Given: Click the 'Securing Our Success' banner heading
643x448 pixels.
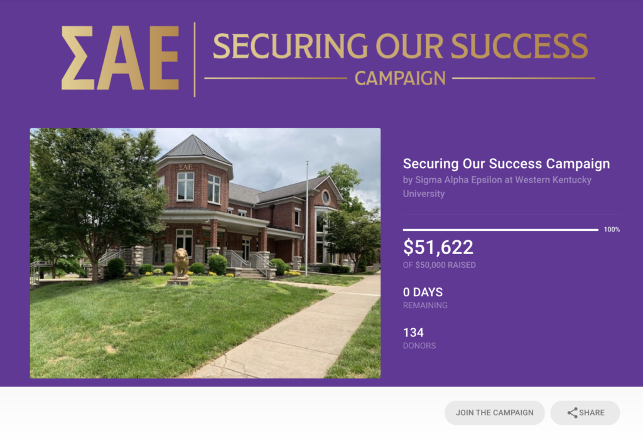Looking at the screenshot, I should 400,46.
